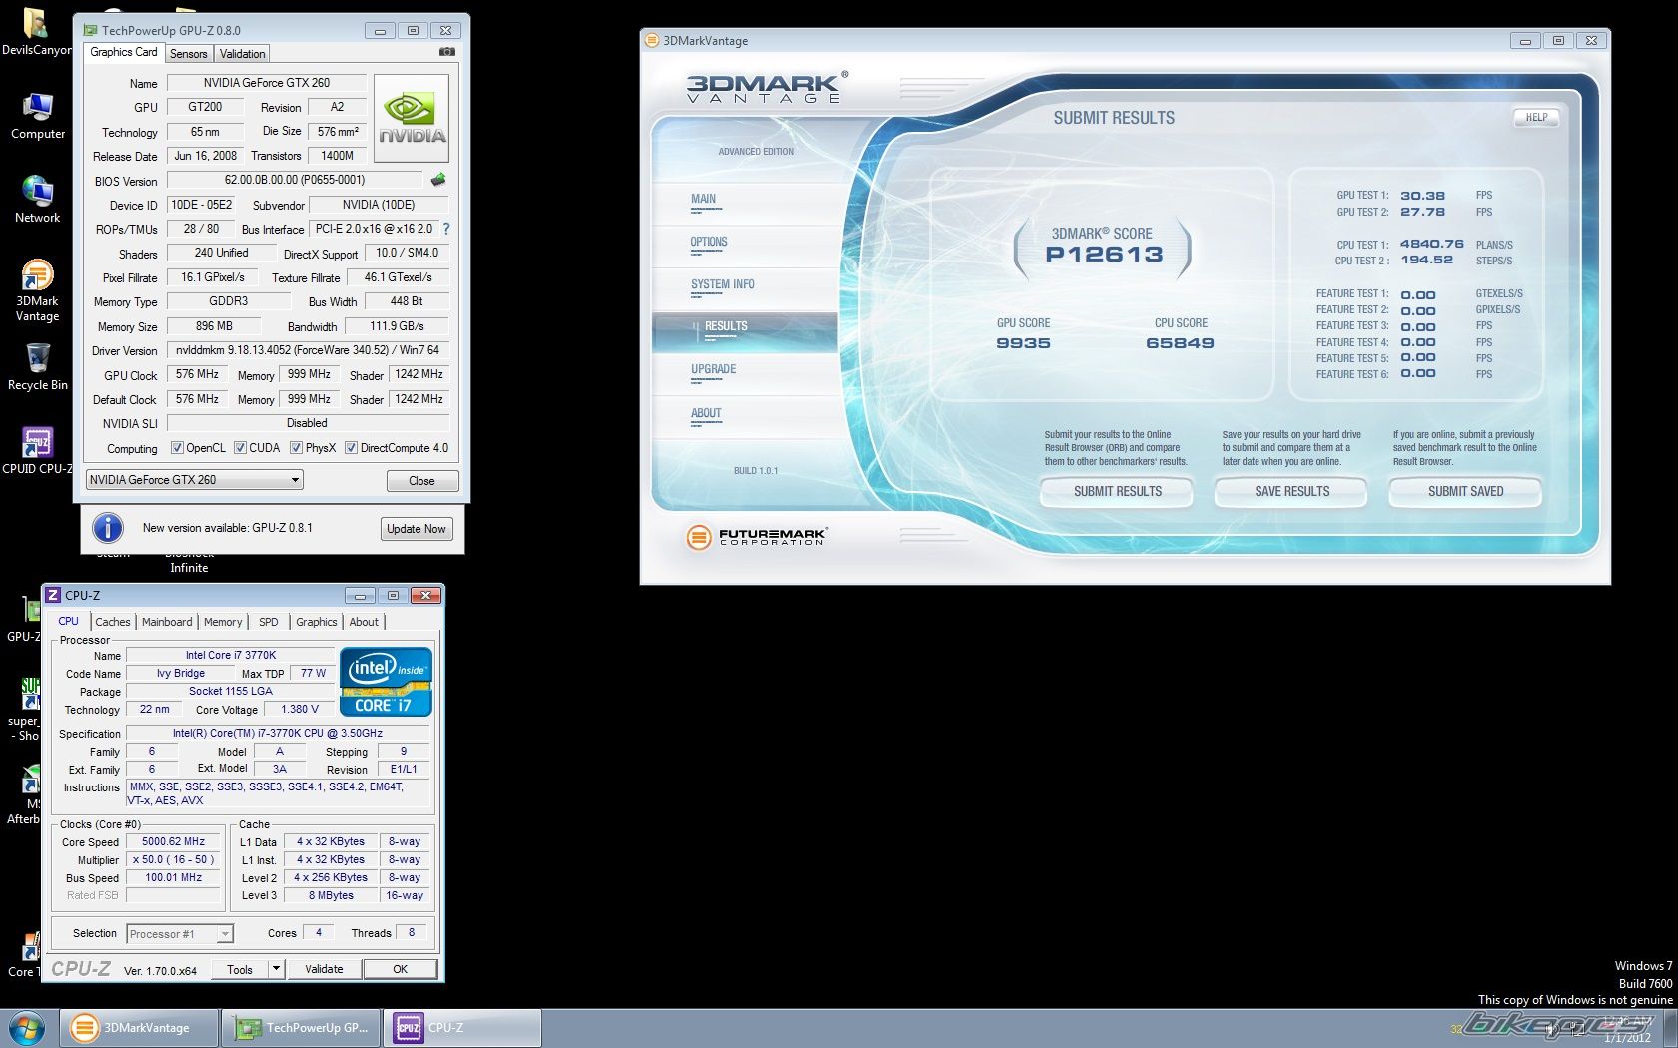The height and width of the screenshot is (1048, 1678).
Task: Click the SUBMIT SAVED button
Action: coord(1465,492)
